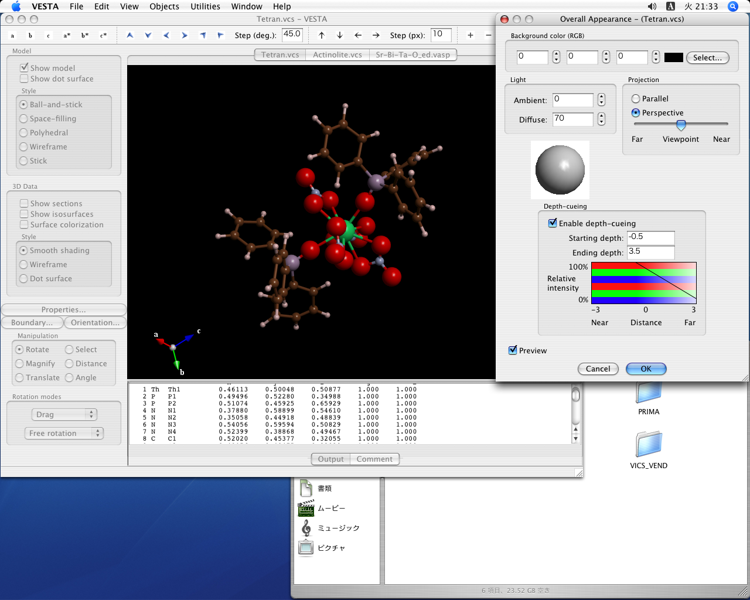The height and width of the screenshot is (600, 750).
Task: Rotate model downward with blue arrow
Action: tap(148, 36)
